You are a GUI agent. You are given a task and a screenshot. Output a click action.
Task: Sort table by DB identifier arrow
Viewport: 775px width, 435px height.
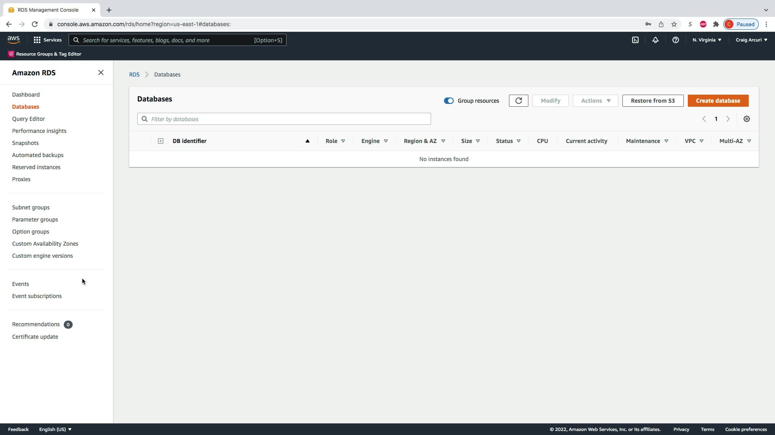[307, 141]
